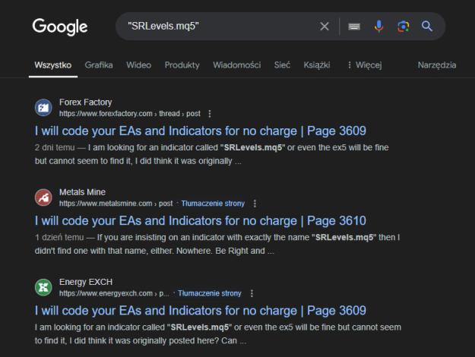Click the Energy EXCH site name

pos(86,283)
